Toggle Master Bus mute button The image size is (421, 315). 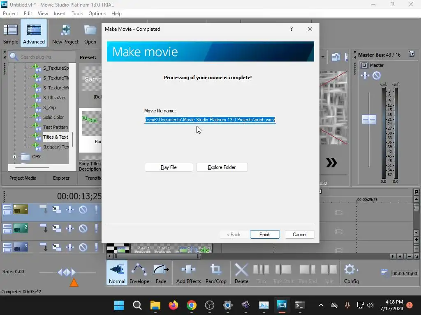point(377,76)
